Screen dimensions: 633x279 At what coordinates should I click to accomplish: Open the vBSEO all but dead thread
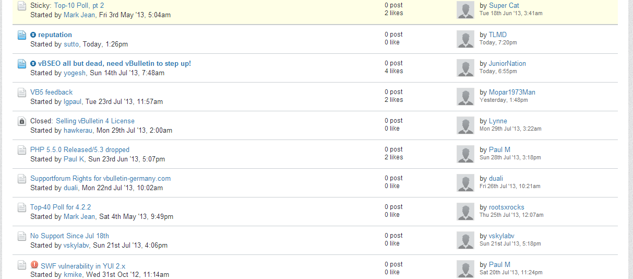(x=114, y=64)
